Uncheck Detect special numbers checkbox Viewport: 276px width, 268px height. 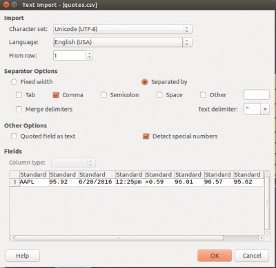pos(146,136)
